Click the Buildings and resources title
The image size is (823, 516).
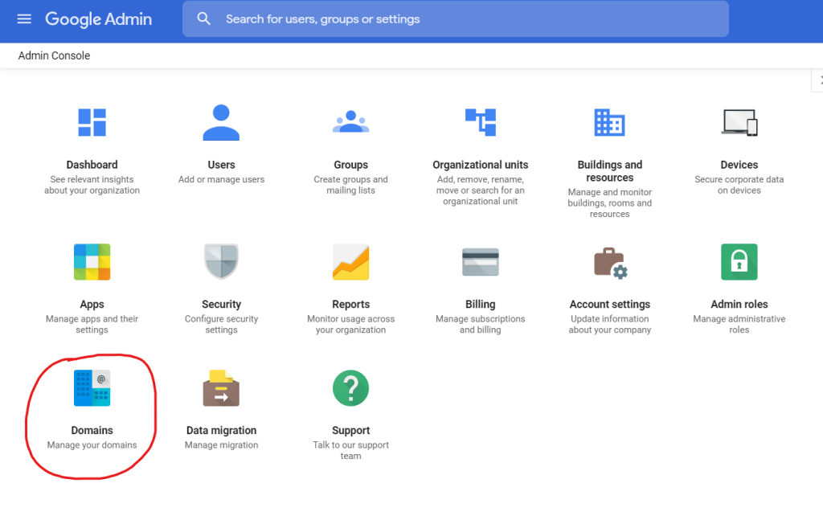609,171
